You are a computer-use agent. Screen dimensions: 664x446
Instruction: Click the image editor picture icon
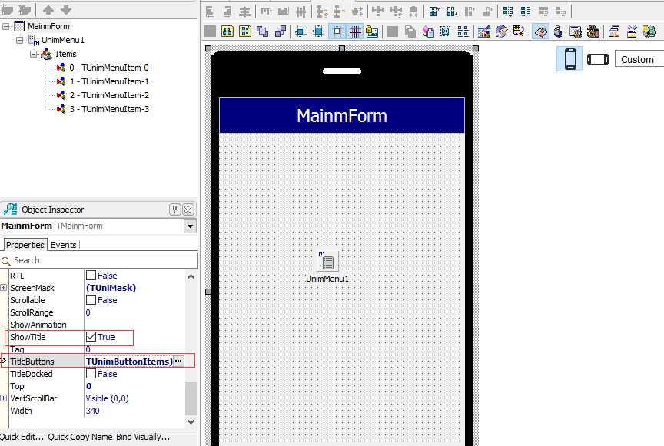(x=483, y=31)
